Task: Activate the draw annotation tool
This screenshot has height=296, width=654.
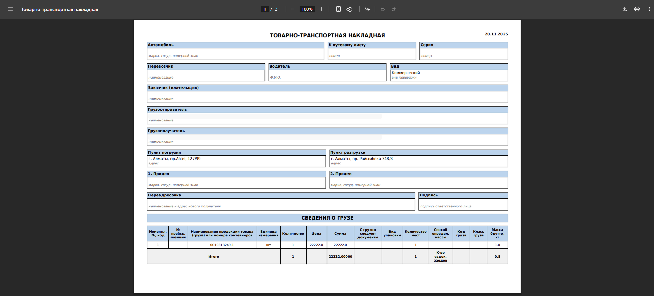Action: (x=367, y=9)
